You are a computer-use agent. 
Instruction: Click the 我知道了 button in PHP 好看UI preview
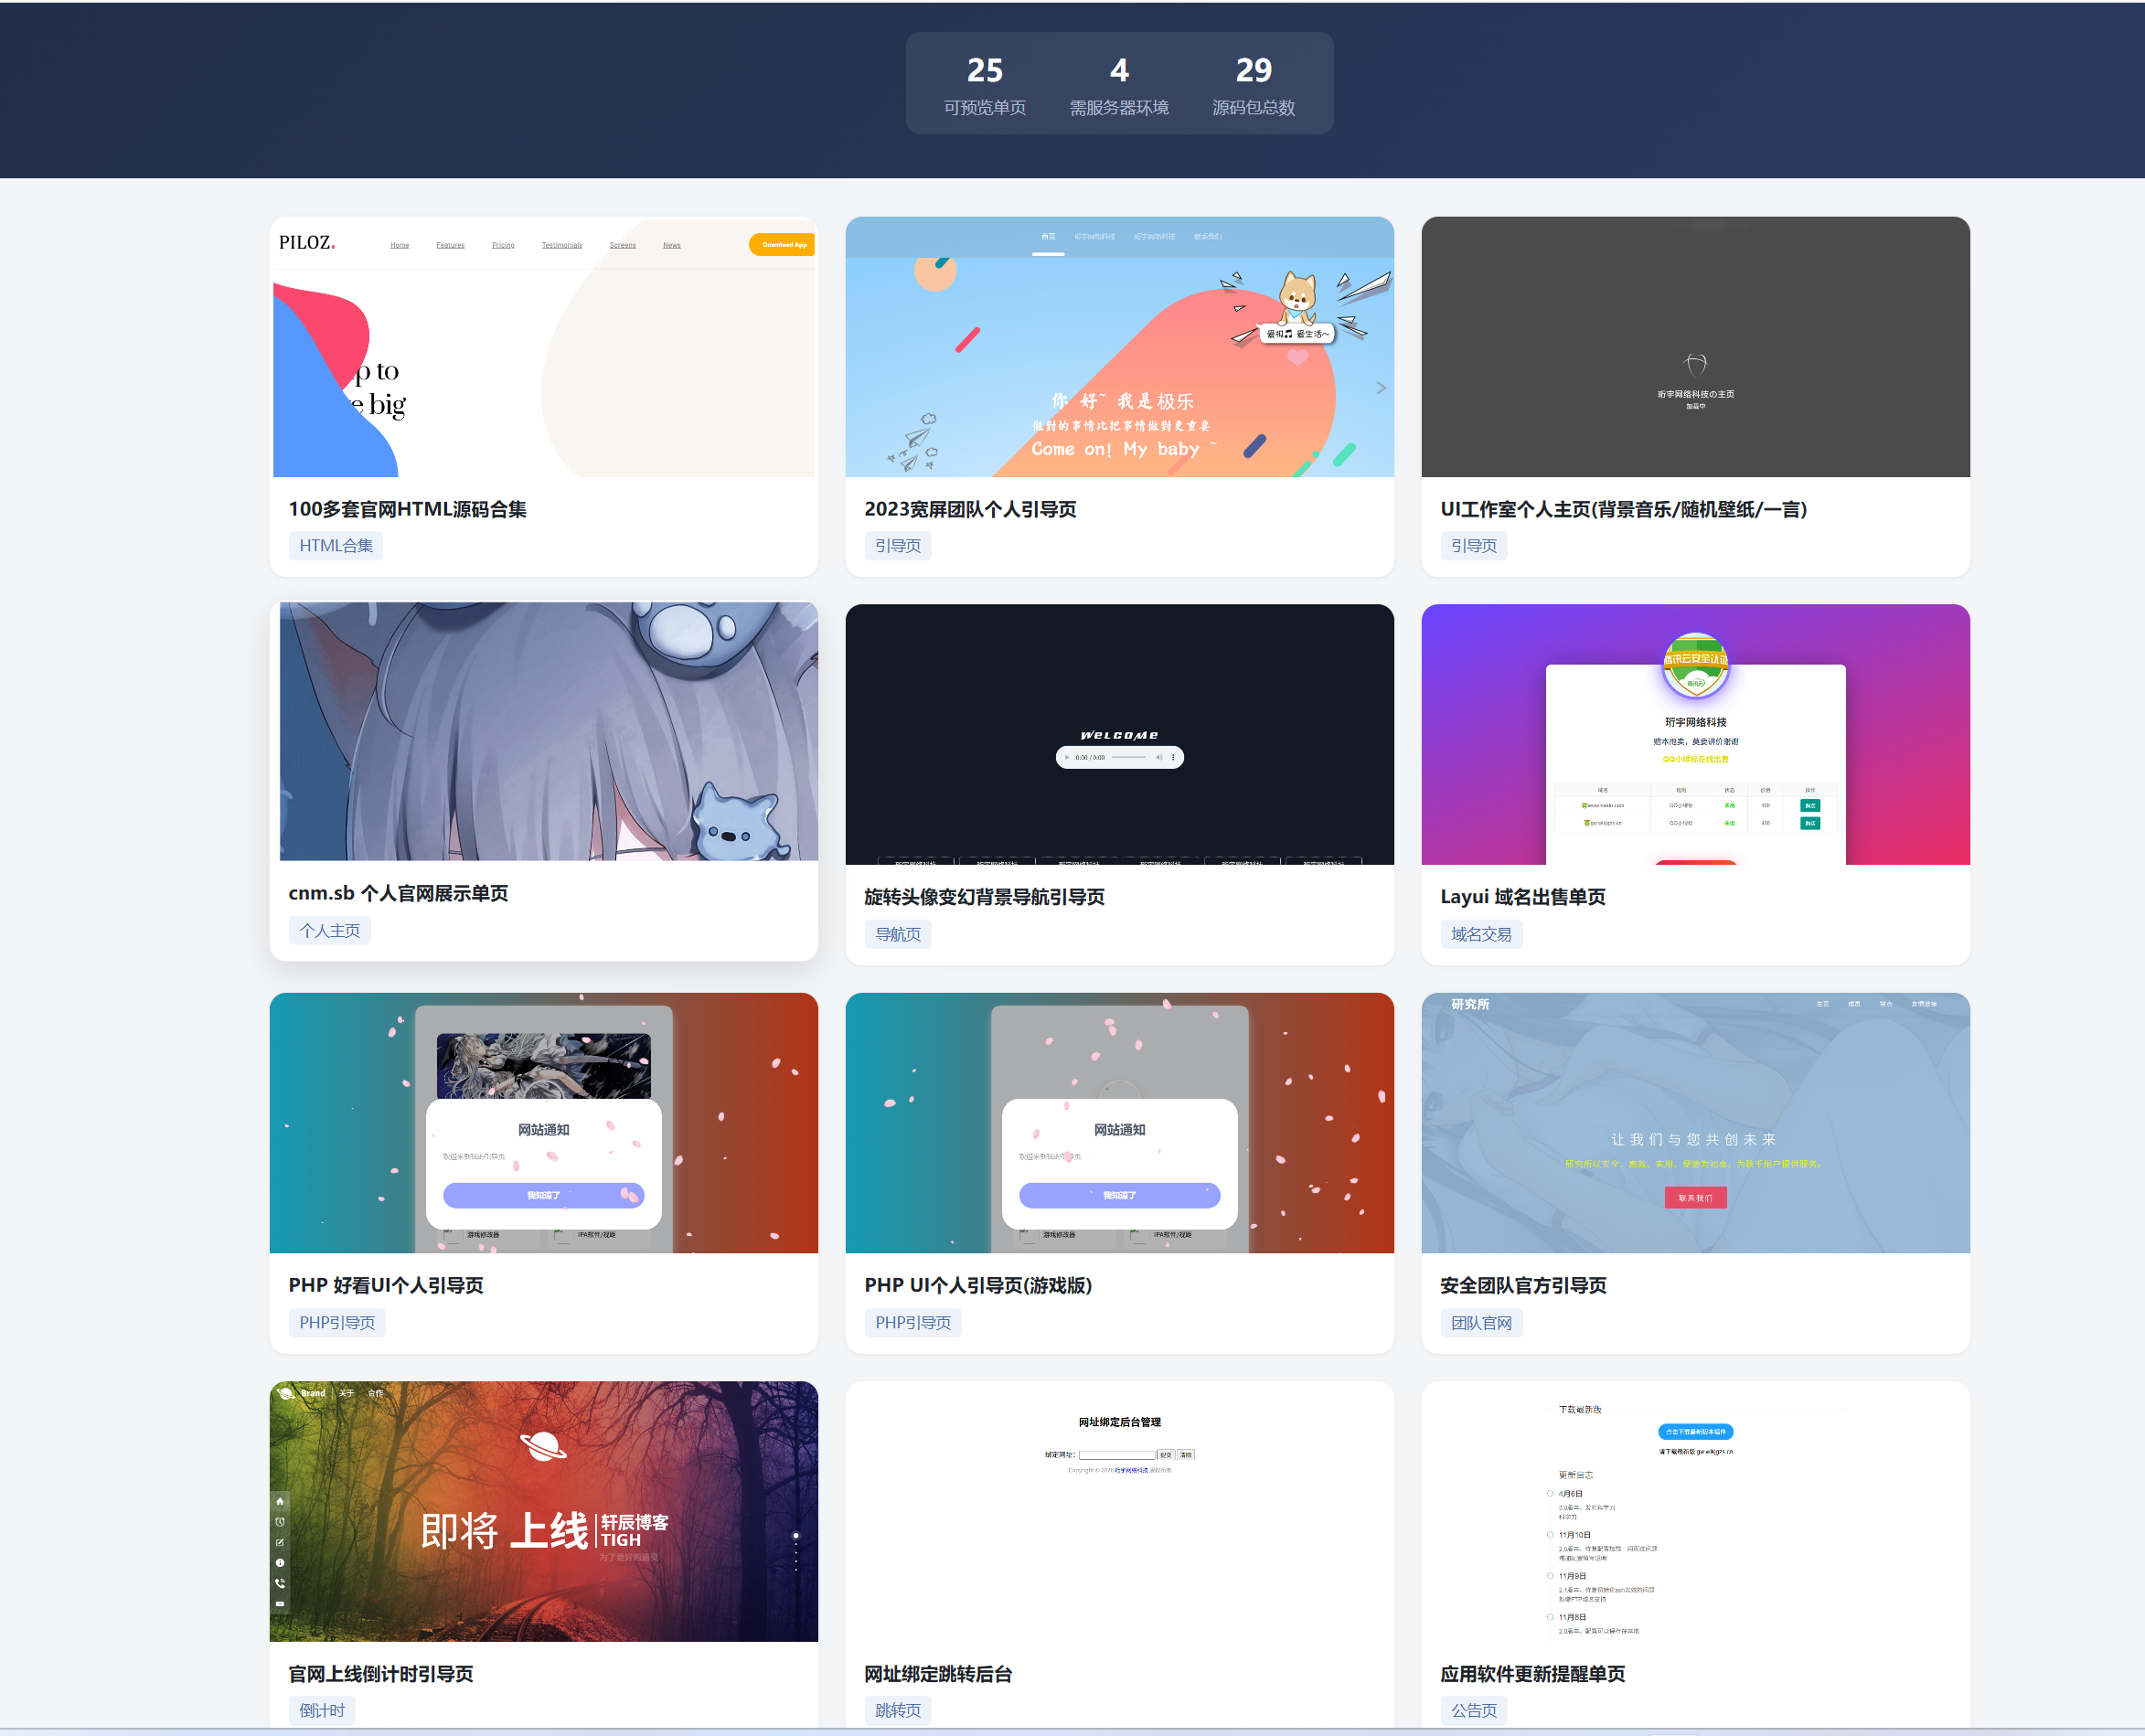[x=543, y=1195]
